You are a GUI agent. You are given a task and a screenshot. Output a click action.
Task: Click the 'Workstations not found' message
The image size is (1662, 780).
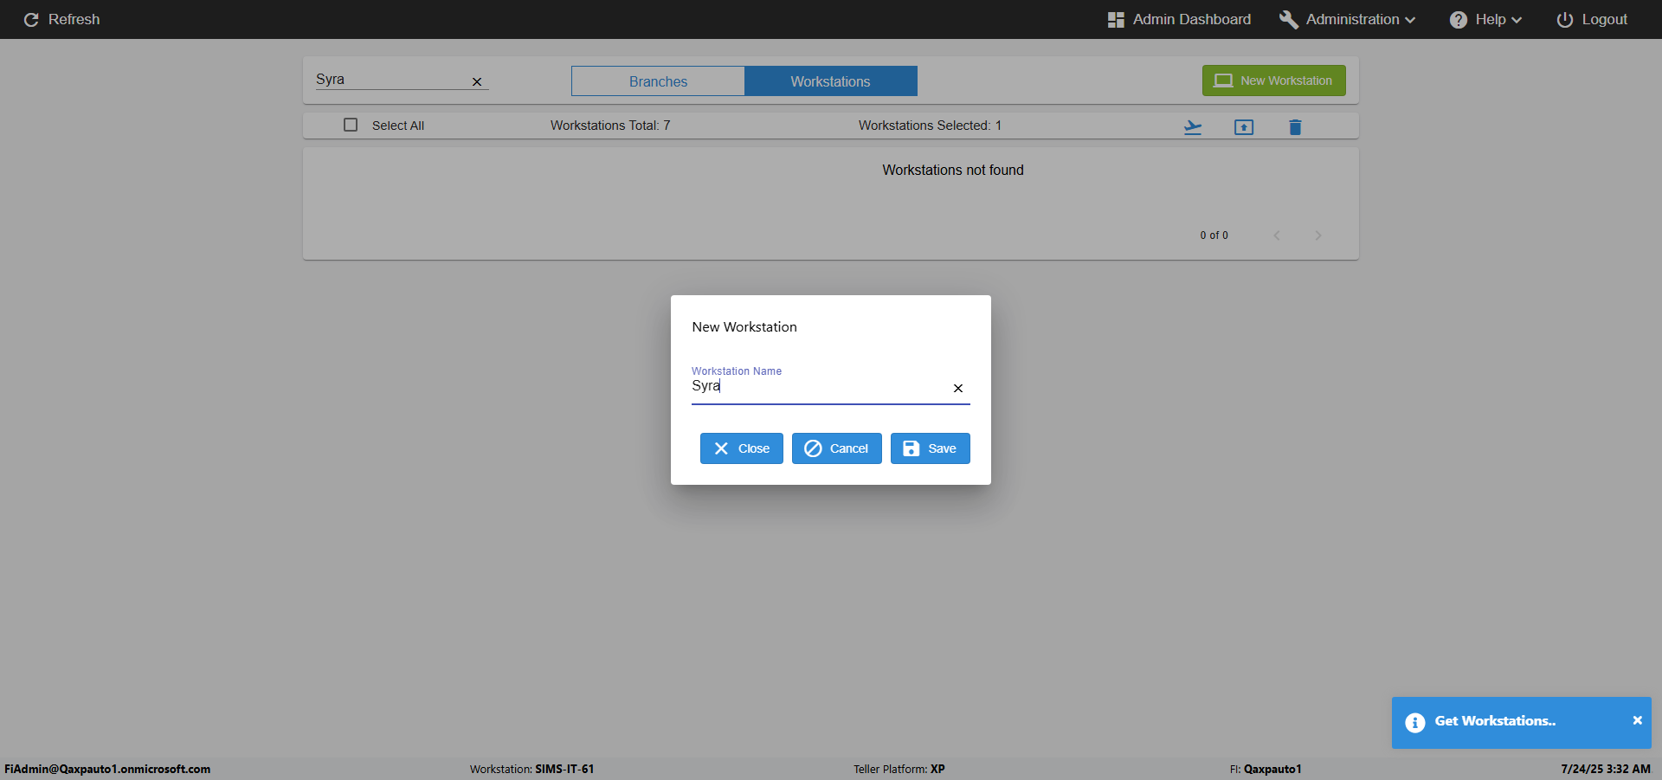pyautogui.click(x=953, y=170)
